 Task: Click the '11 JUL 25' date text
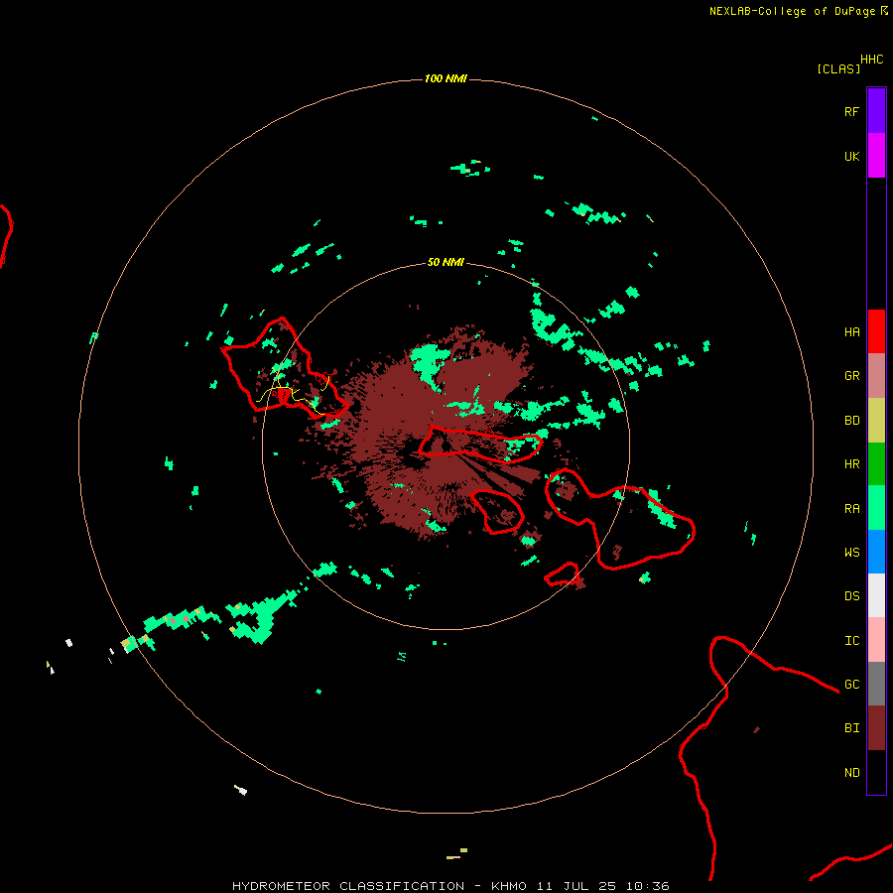[x=576, y=886]
